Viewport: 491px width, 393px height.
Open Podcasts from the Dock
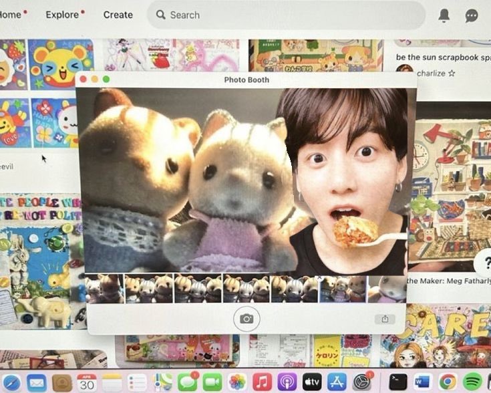pos(287,383)
